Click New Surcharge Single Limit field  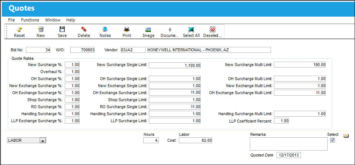pos(175,65)
